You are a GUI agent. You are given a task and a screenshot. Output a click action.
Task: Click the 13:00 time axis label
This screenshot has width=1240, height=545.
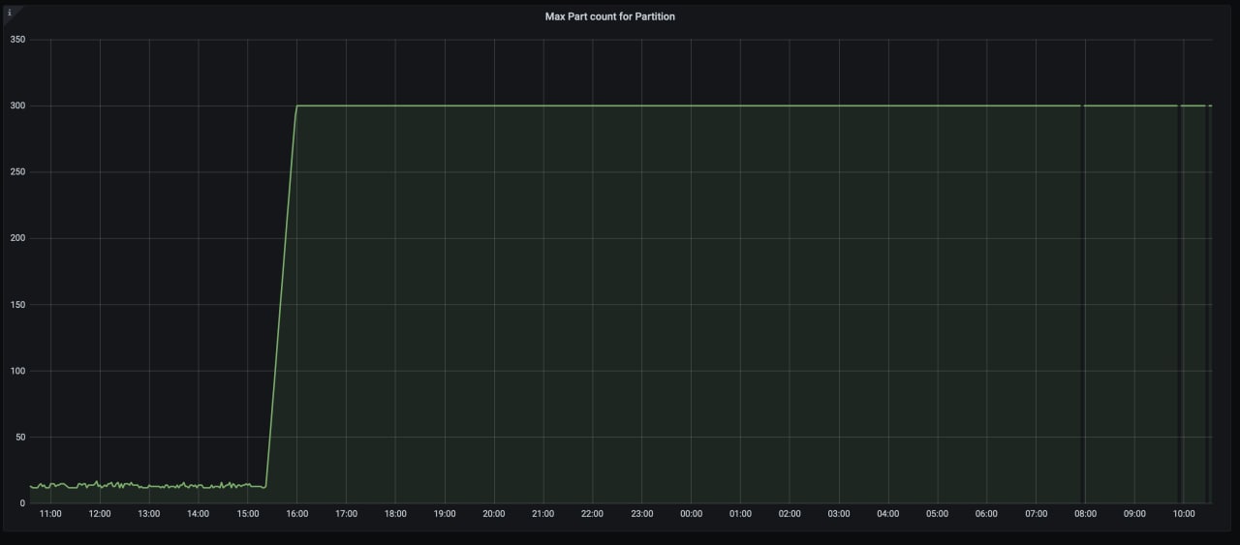pyautogui.click(x=149, y=514)
